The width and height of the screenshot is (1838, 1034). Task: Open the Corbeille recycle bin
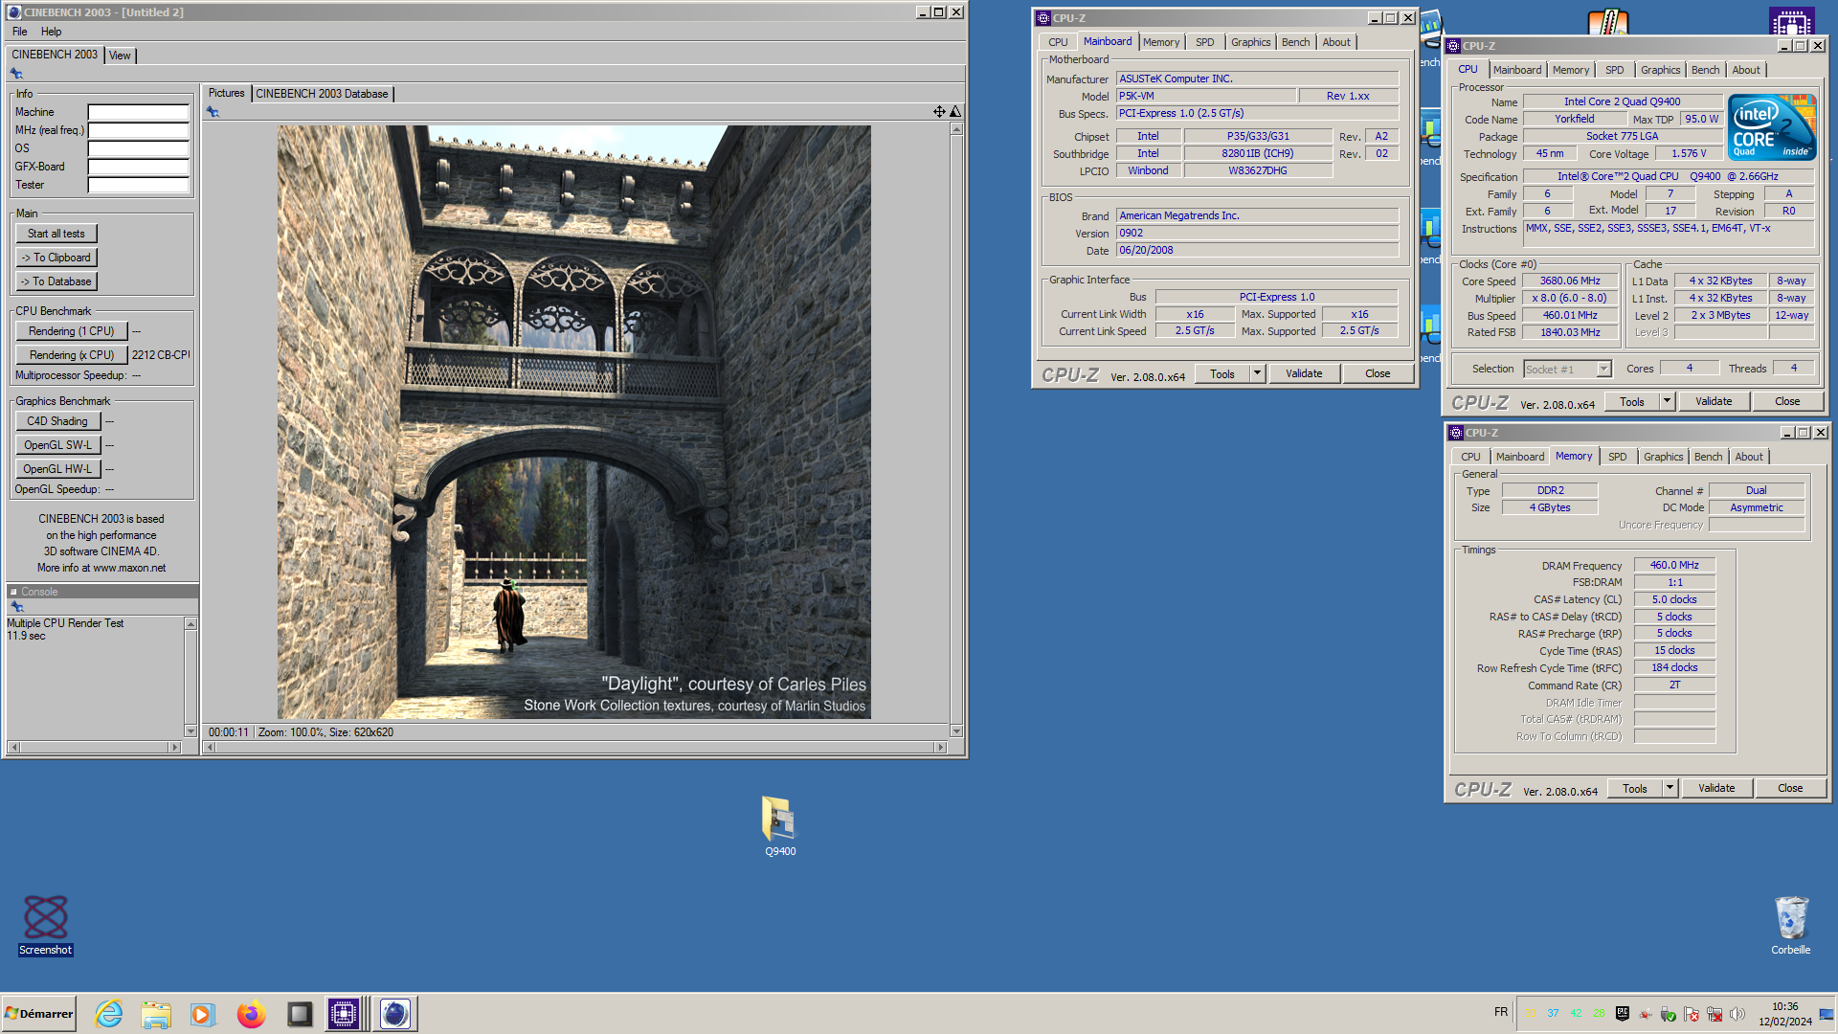(1790, 925)
